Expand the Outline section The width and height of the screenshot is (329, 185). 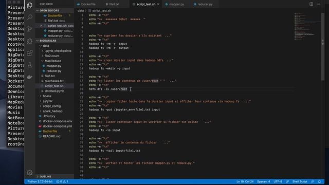click(x=55, y=176)
